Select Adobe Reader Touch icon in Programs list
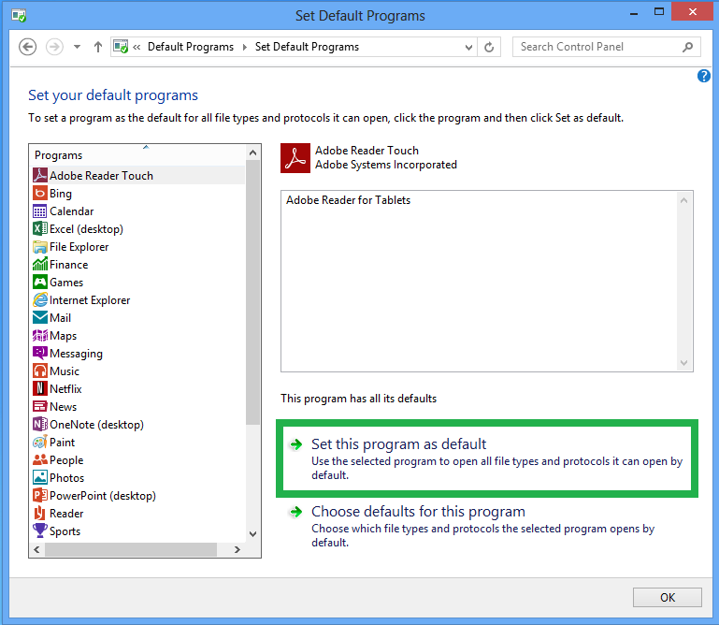The image size is (719, 625). coord(40,175)
